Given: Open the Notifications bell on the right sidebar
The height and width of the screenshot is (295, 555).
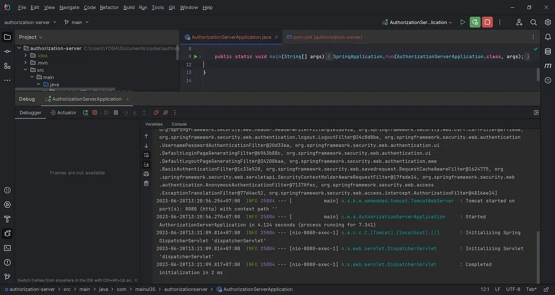Looking at the screenshot, I should [548, 37].
